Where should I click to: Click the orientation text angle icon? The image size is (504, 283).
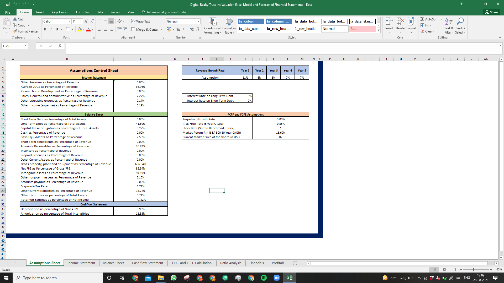[119, 21]
